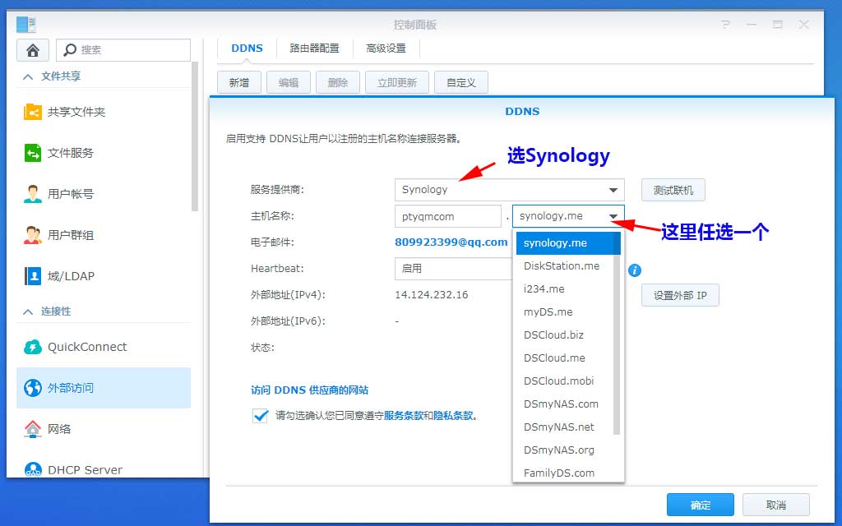Open the QuickConnect icon
842x526 pixels.
coord(33,347)
